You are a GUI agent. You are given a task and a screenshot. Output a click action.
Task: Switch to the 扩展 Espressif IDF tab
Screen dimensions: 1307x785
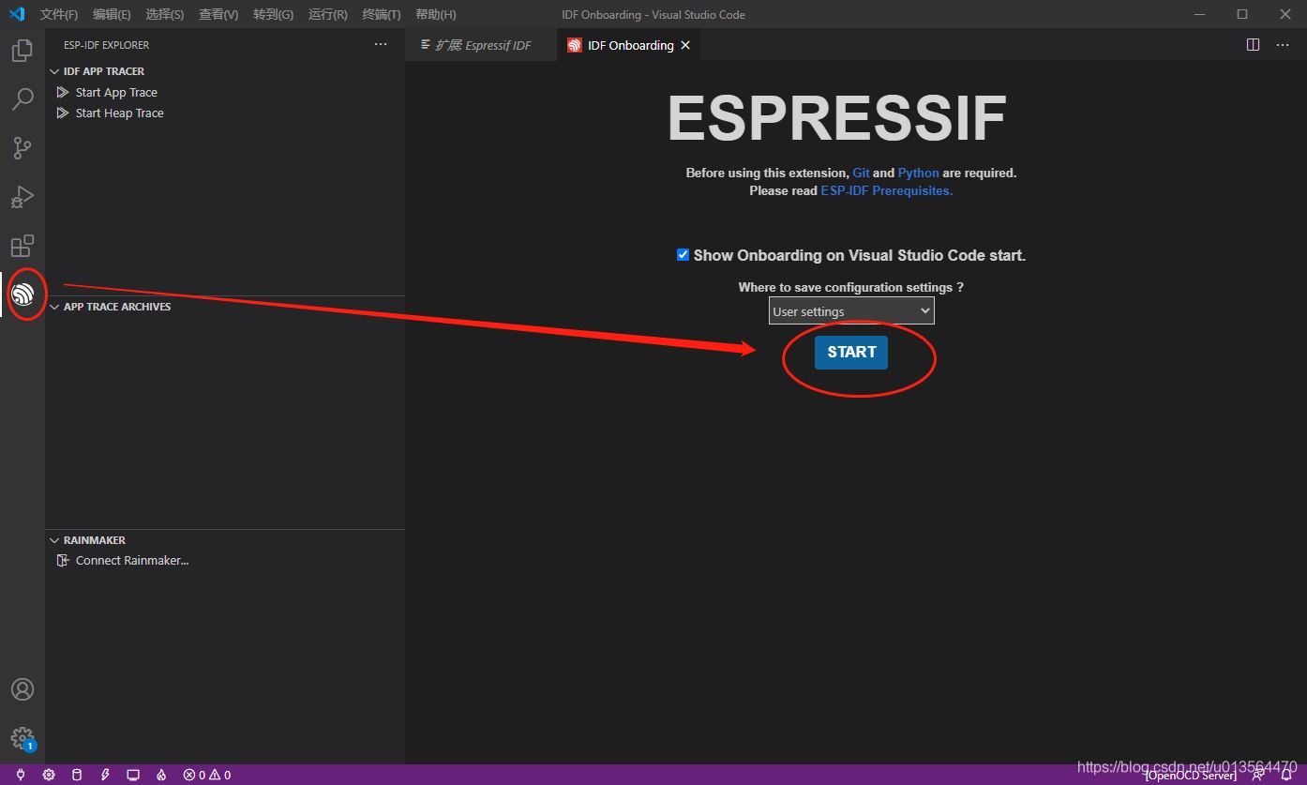tap(482, 45)
